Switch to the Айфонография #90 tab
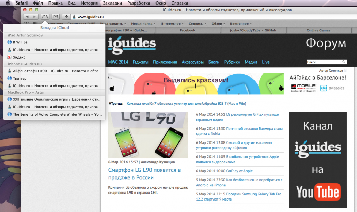The image size is (357, 212). 130,30
